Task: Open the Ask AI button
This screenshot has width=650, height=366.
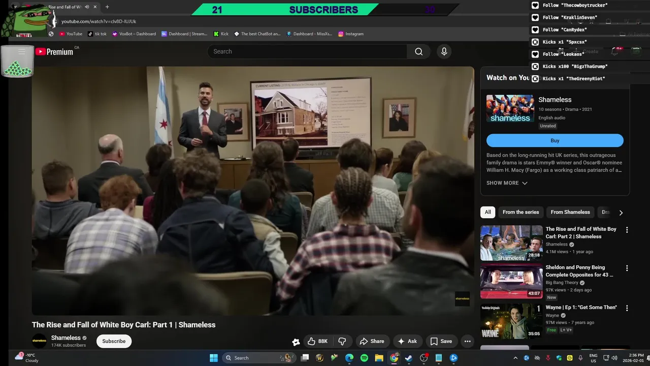Action: coord(407,341)
